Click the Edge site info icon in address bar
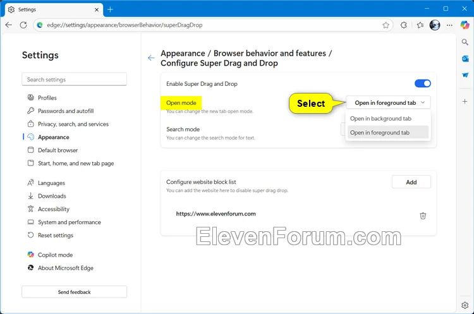The image size is (474, 314). [x=40, y=25]
